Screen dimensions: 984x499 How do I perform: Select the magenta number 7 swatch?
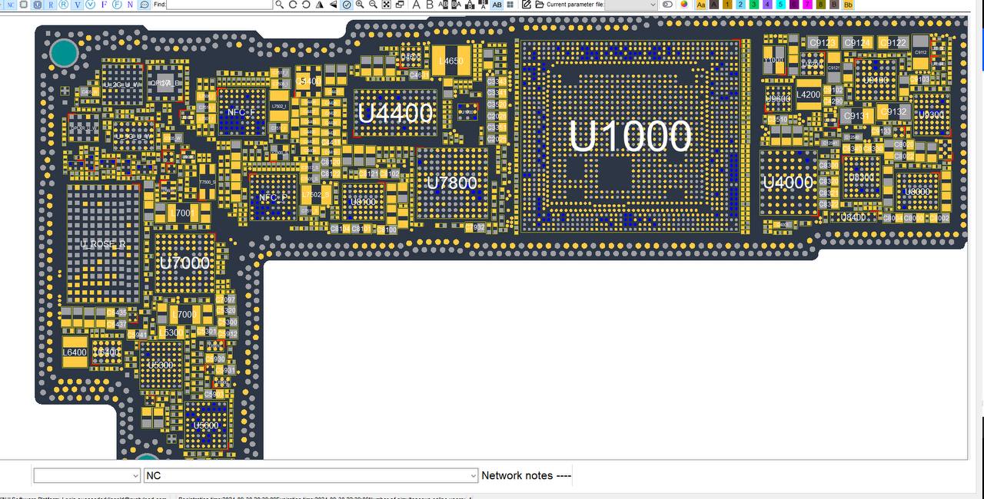point(807,5)
